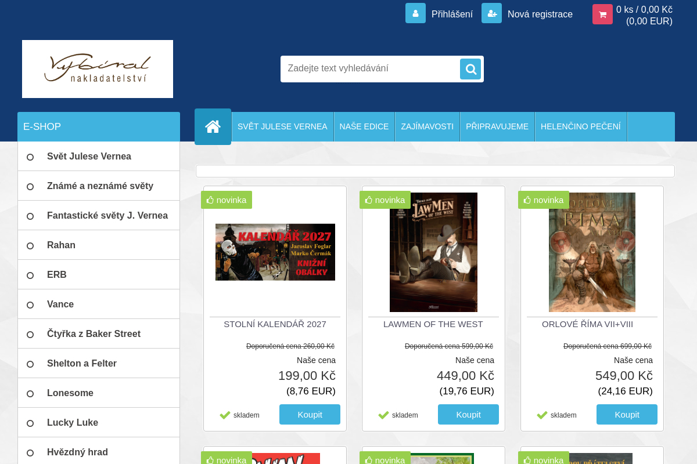
Task: Buy Orlové Říma VII+VIII with Koupit
Action: [627, 415]
